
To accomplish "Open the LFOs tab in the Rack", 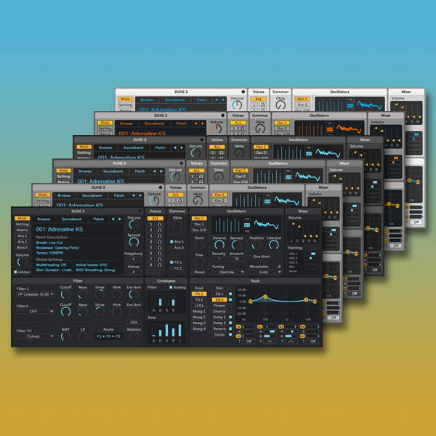I will [x=199, y=305].
